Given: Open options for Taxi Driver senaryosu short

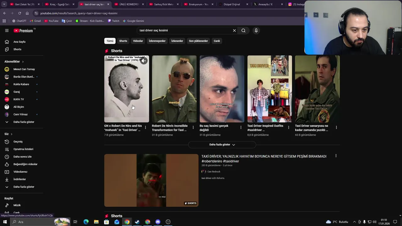Looking at the screenshot, I should coord(336,127).
